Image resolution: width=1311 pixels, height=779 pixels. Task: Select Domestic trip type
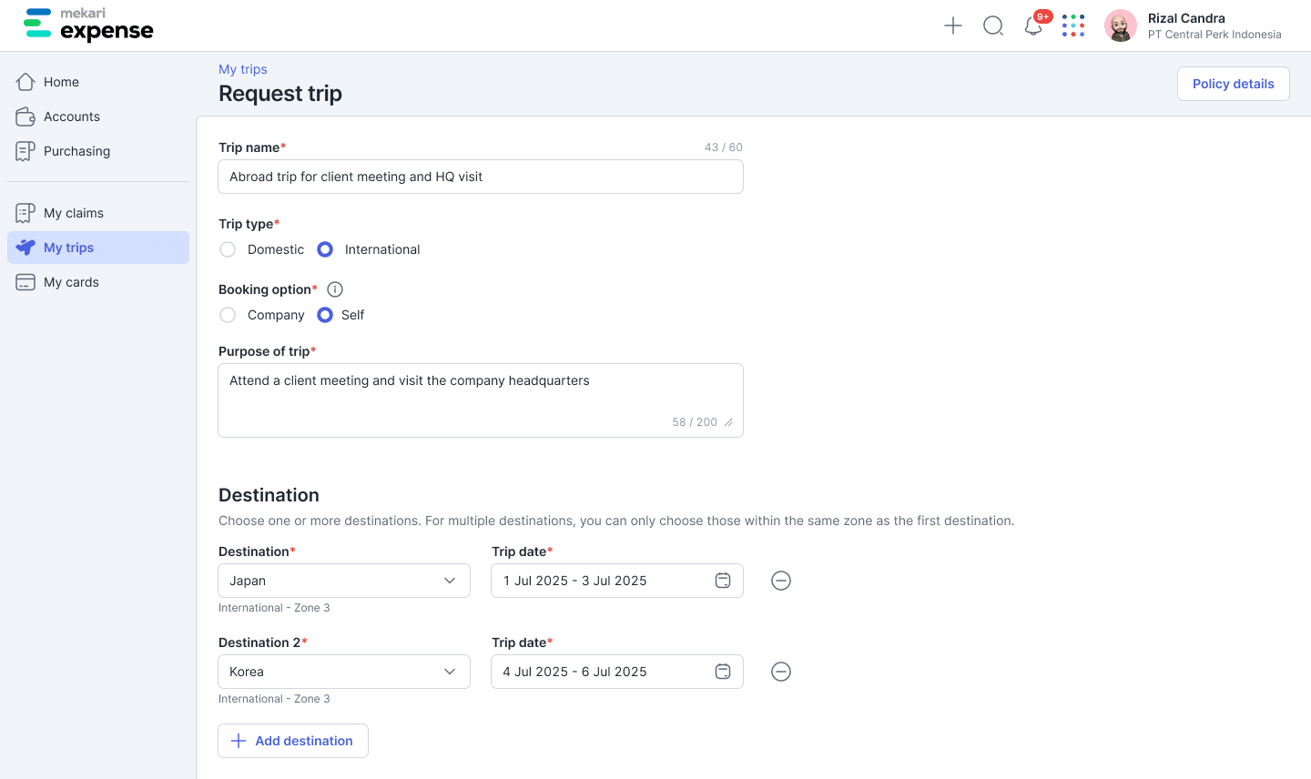(229, 249)
